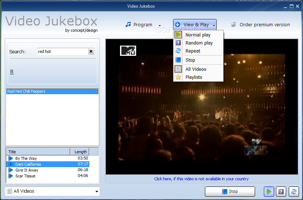Choose Normal play from the menu
This screenshot has width=303, height=200.
pyautogui.click(x=198, y=35)
